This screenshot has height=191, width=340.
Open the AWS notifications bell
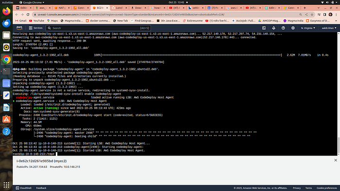pos(273,28)
